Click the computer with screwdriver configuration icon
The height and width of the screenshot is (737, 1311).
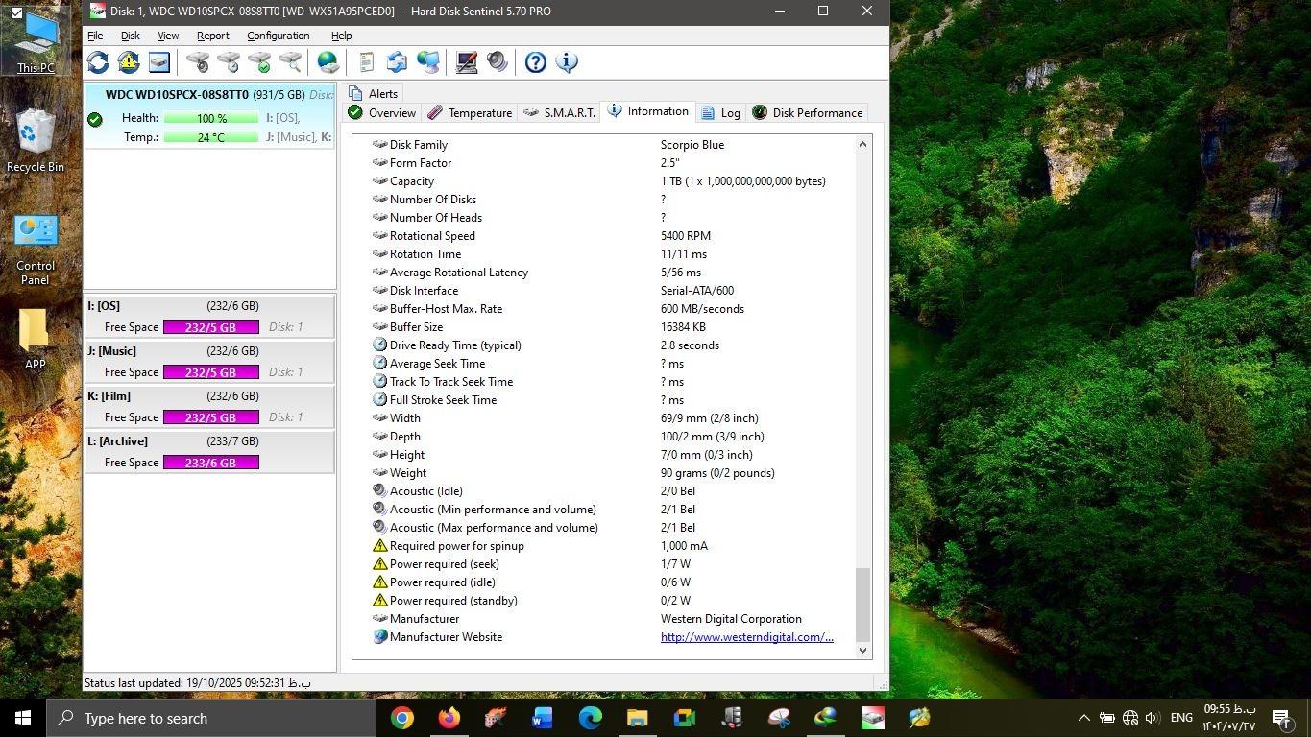[x=467, y=62]
